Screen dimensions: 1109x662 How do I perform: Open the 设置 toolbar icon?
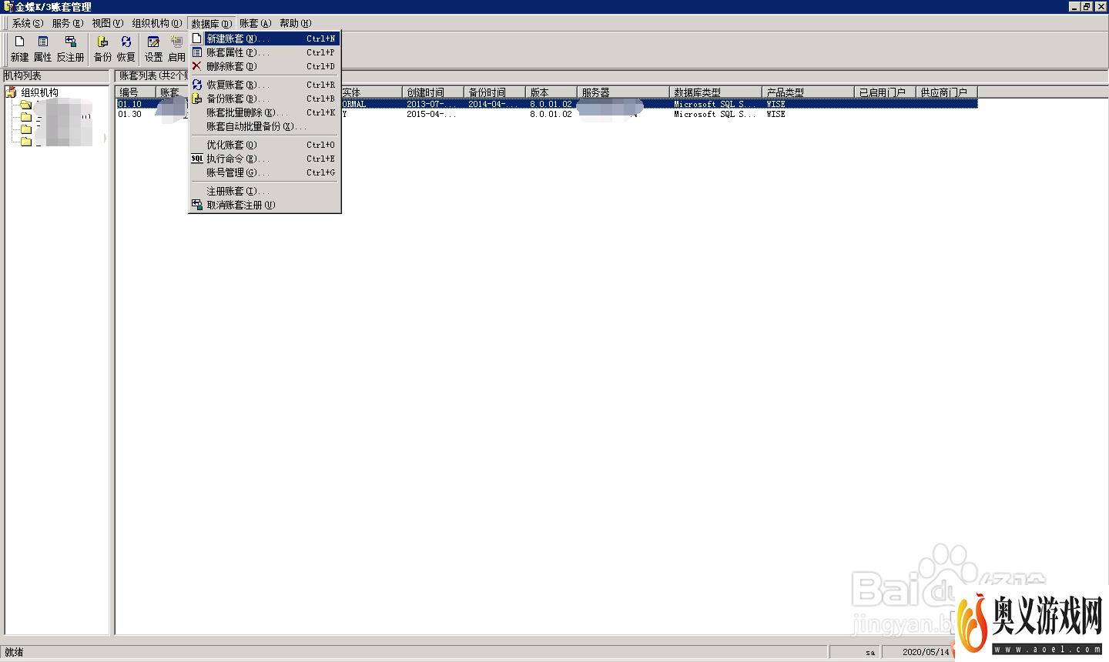pos(153,48)
